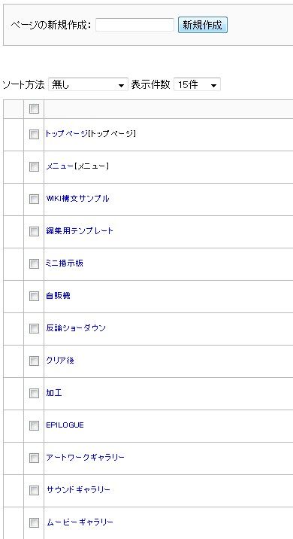Open the ミニ掲示板 link
293x539 pixels.
coord(65,263)
